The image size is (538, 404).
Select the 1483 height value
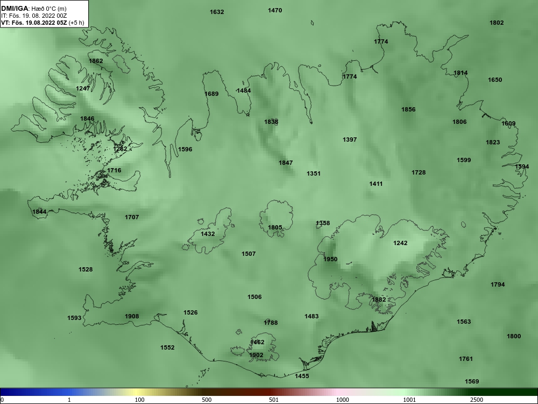point(311,316)
